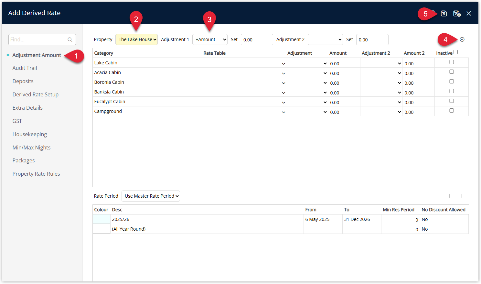Click the No Discount Allowed column header
Screen dimensions: 481x284
[x=444, y=210]
